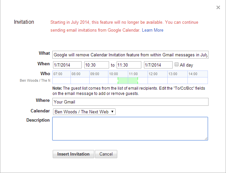Enable the All day checkbox

177,64
